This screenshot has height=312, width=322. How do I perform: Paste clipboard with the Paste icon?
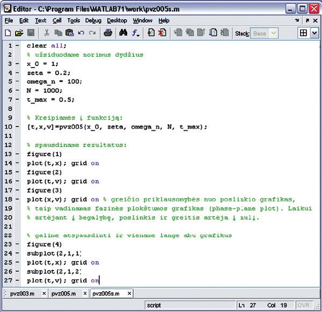coord(70,33)
